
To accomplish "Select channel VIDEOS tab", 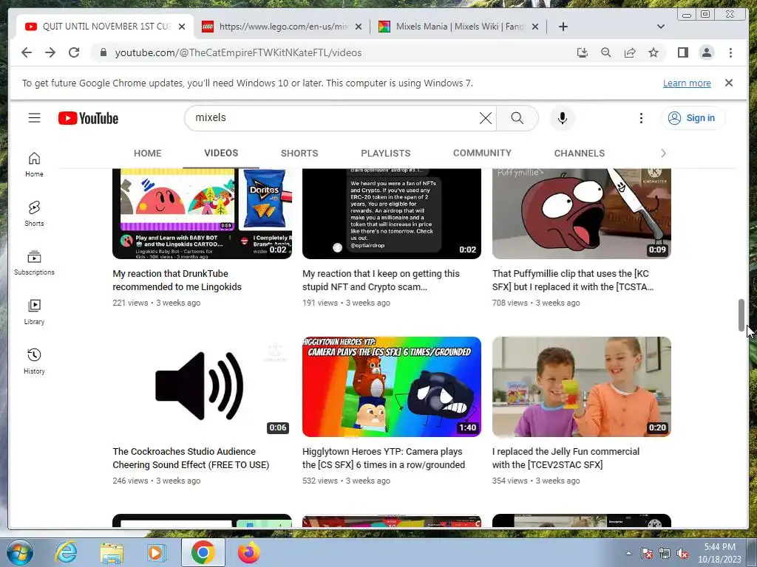I will 220,154.
